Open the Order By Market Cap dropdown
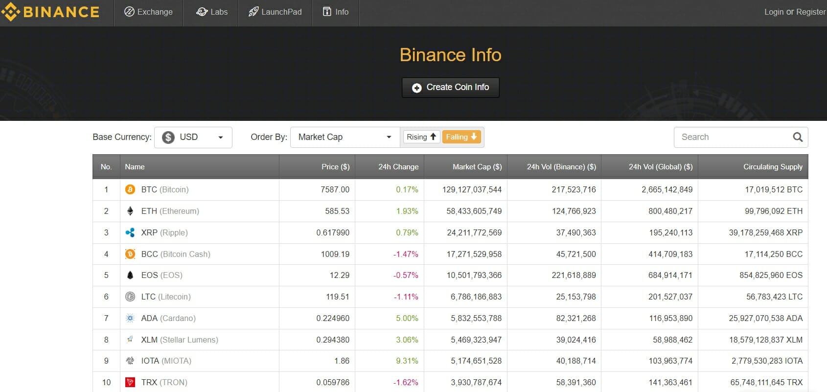 click(x=345, y=138)
